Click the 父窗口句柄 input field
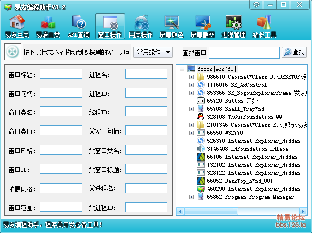312x233 pixels. point(146,130)
